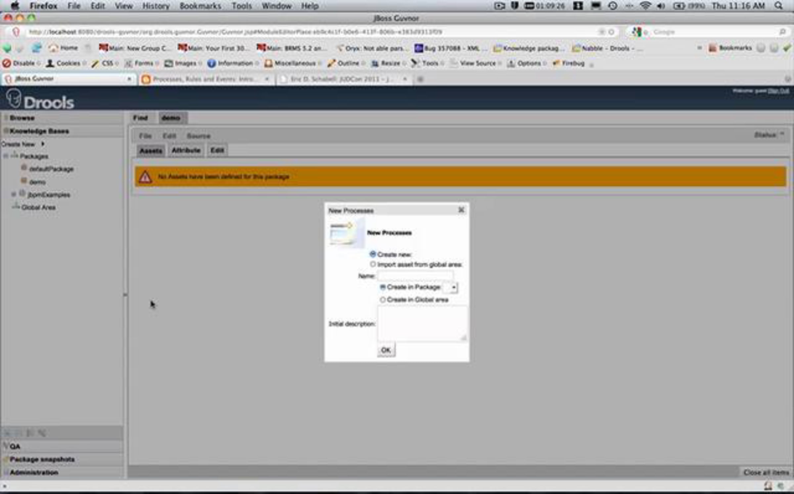Click the Initial description text area
This screenshot has width=794, height=494.
422,323
